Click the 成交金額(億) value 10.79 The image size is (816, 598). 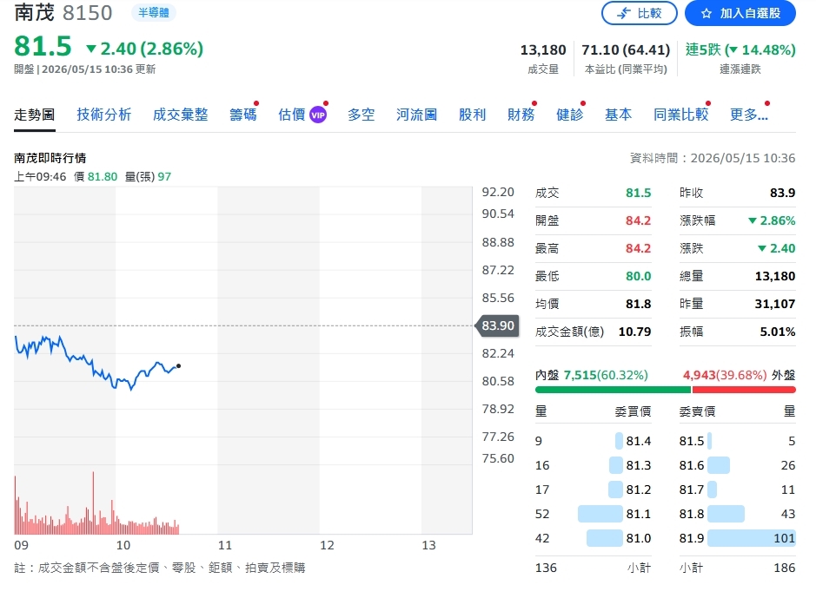point(634,332)
